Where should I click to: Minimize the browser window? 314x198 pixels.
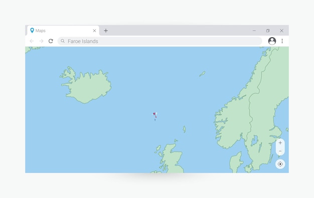point(254,30)
